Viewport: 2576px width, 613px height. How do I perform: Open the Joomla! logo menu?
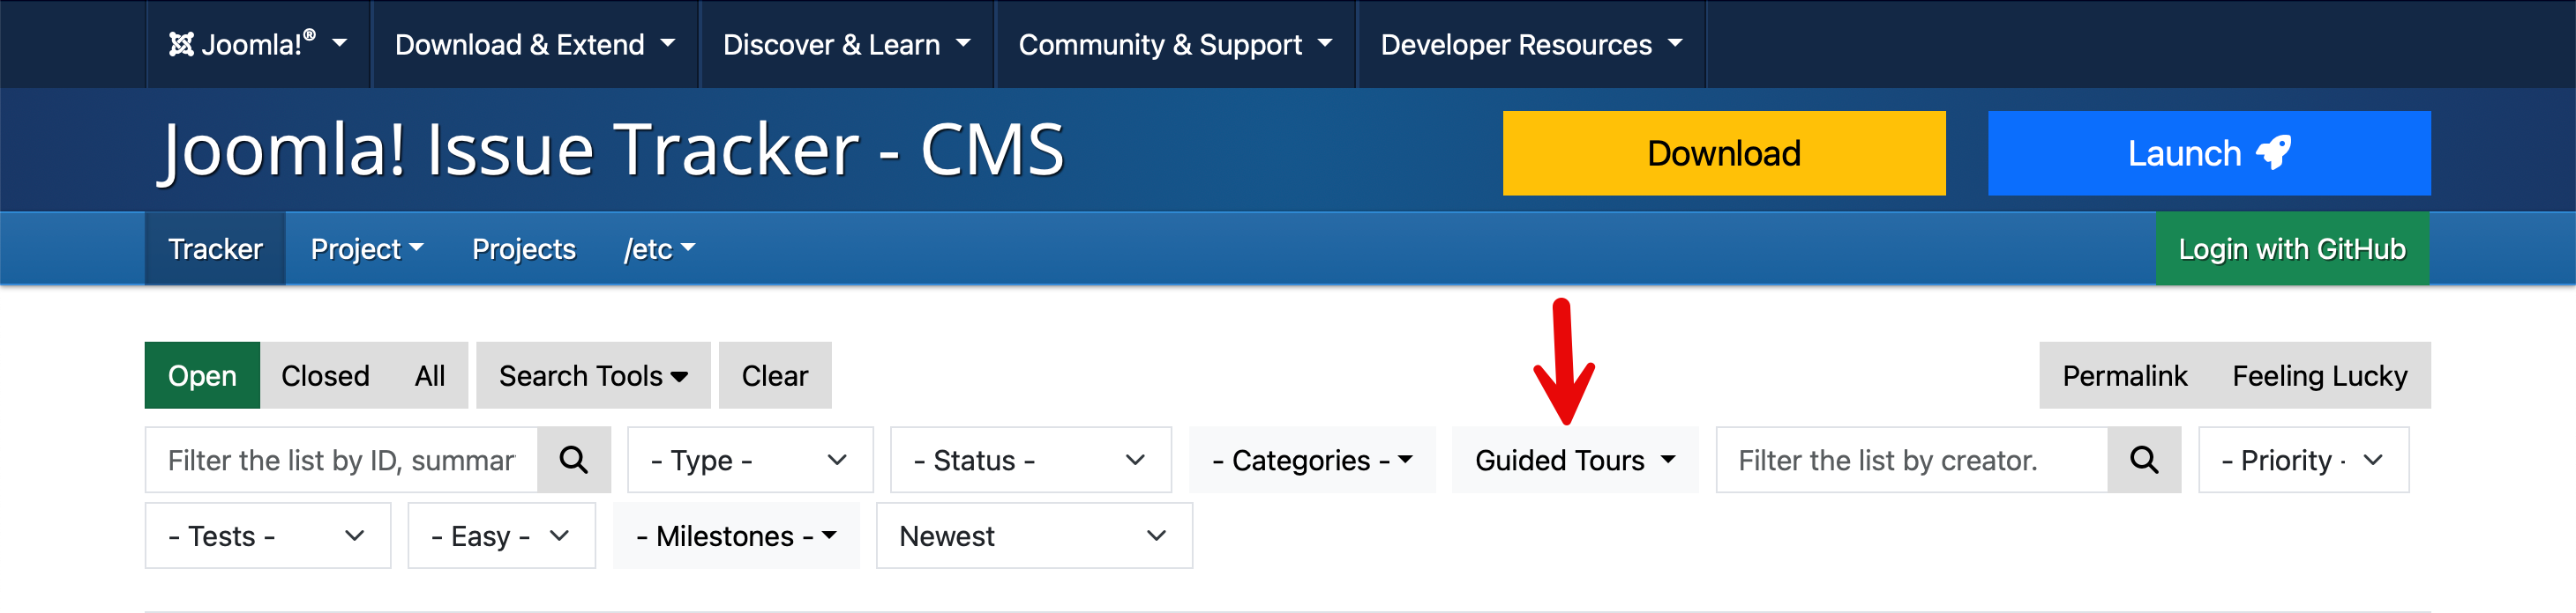point(257,44)
